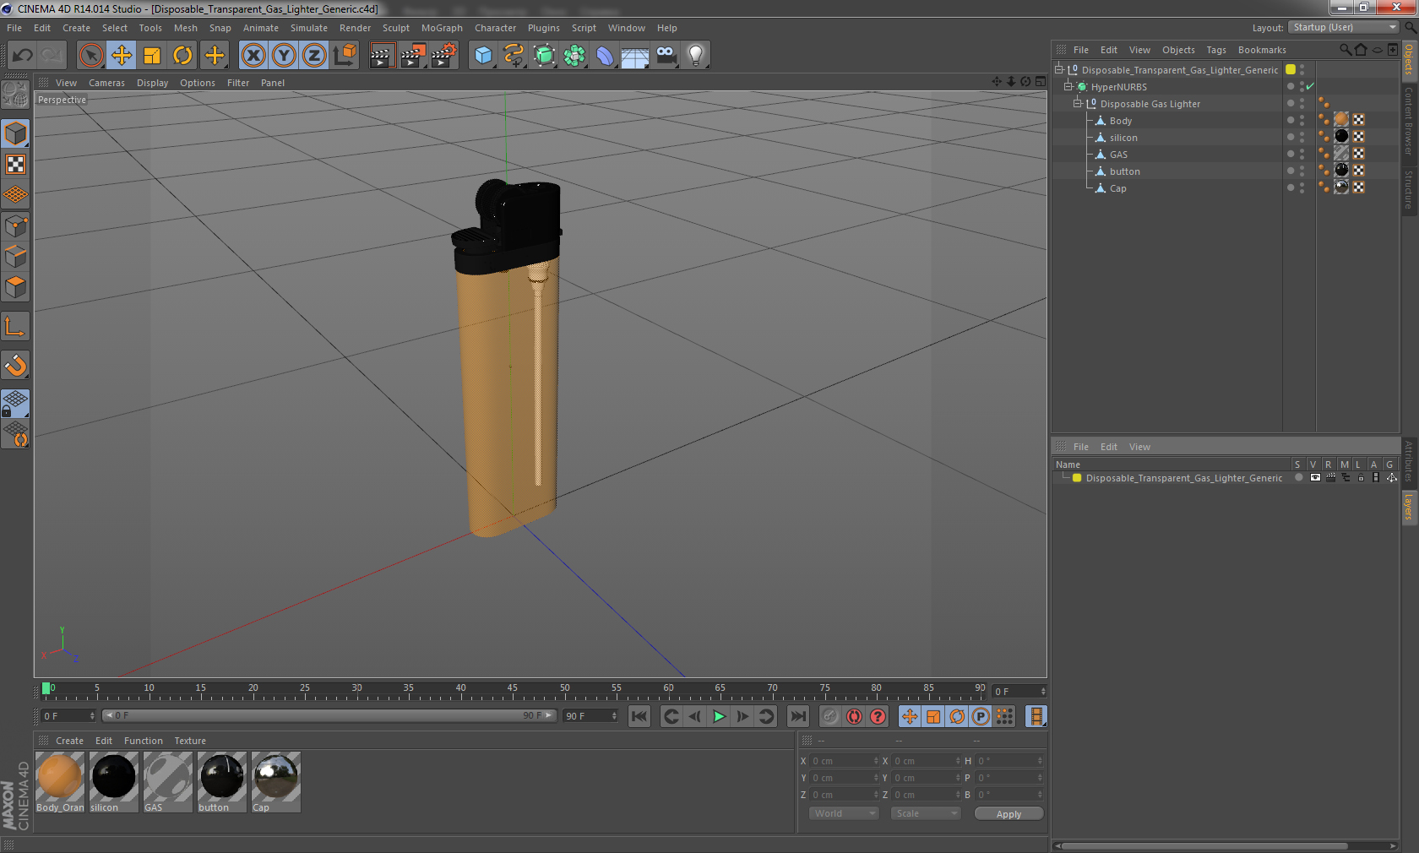Enable the axis mode L-shaped icon

pos(15,326)
